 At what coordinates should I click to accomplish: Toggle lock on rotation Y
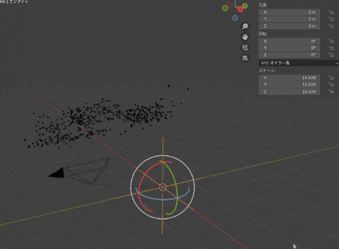click(331, 48)
